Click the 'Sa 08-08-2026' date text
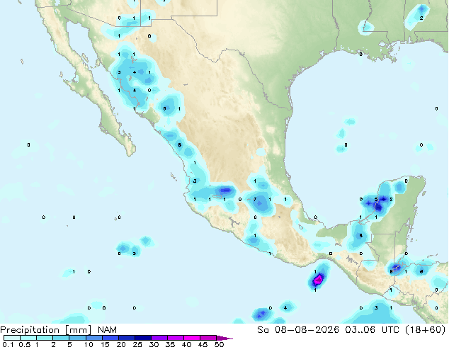This screenshot has height=347, width=449. coord(298,330)
